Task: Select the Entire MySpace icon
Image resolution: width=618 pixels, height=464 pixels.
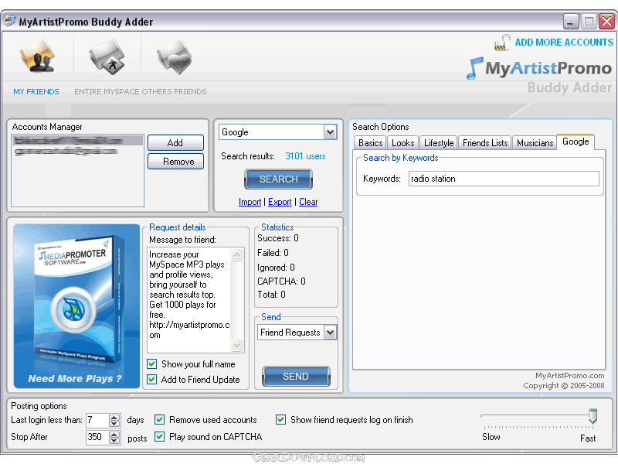Action: (107, 57)
